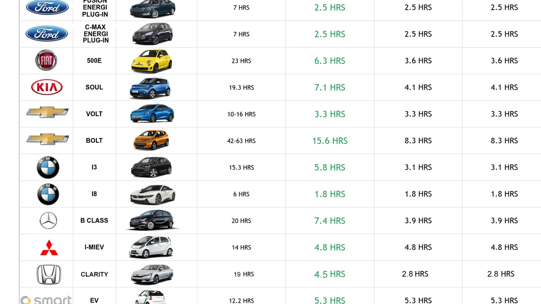541x304 pixels.
Task: Click the Fiat logo
Action: pos(46,60)
